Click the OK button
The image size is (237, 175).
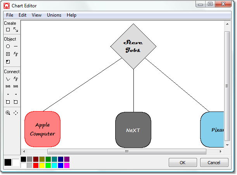pos(183,163)
